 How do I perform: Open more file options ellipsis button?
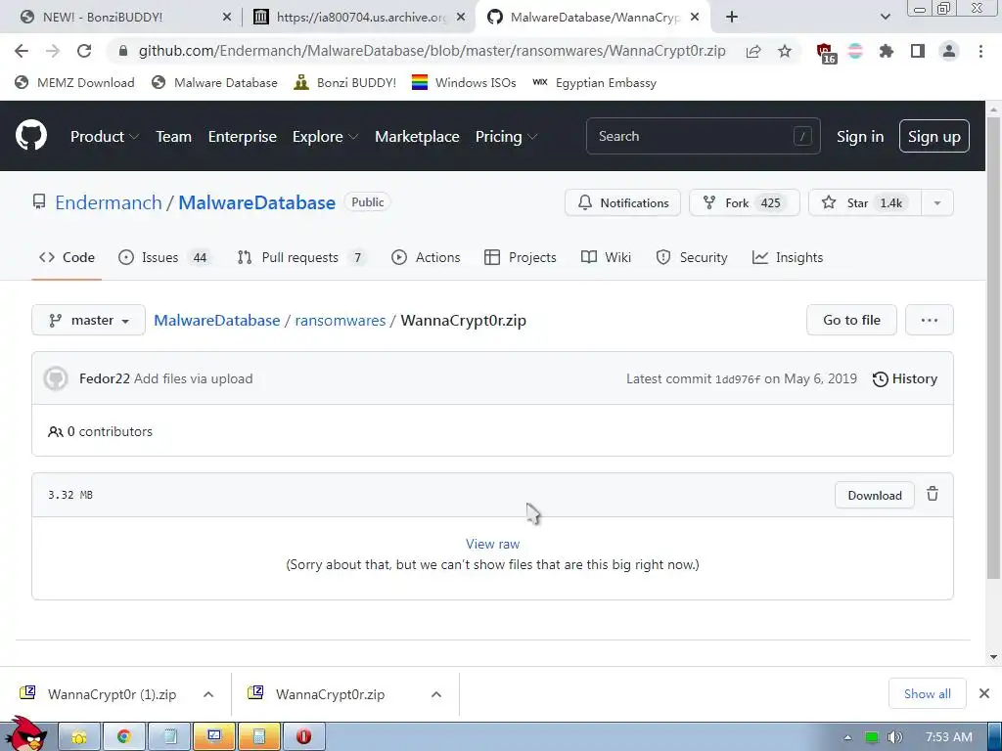click(x=930, y=320)
